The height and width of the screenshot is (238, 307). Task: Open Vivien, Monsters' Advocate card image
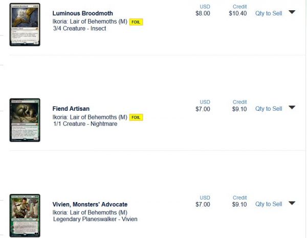(25, 215)
